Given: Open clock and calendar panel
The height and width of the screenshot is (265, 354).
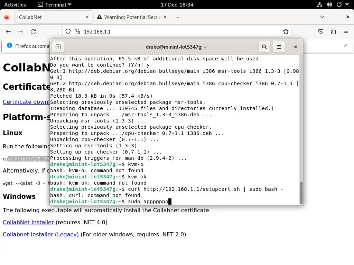Looking at the screenshot, I should click(x=177, y=4).
